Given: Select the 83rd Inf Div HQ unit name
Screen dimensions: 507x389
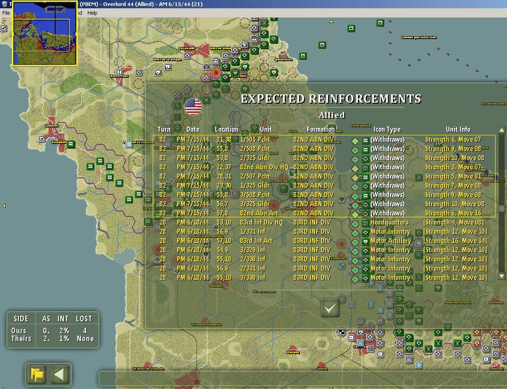Looking at the screenshot, I should [x=261, y=222].
